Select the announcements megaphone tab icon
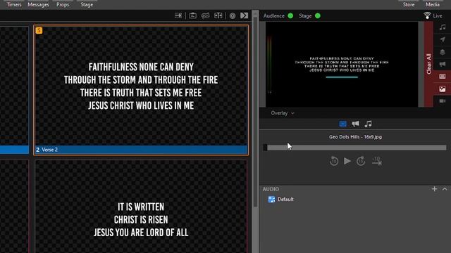Image resolution: width=451 pixels, height=253 pixels. [x=355, y=124]
